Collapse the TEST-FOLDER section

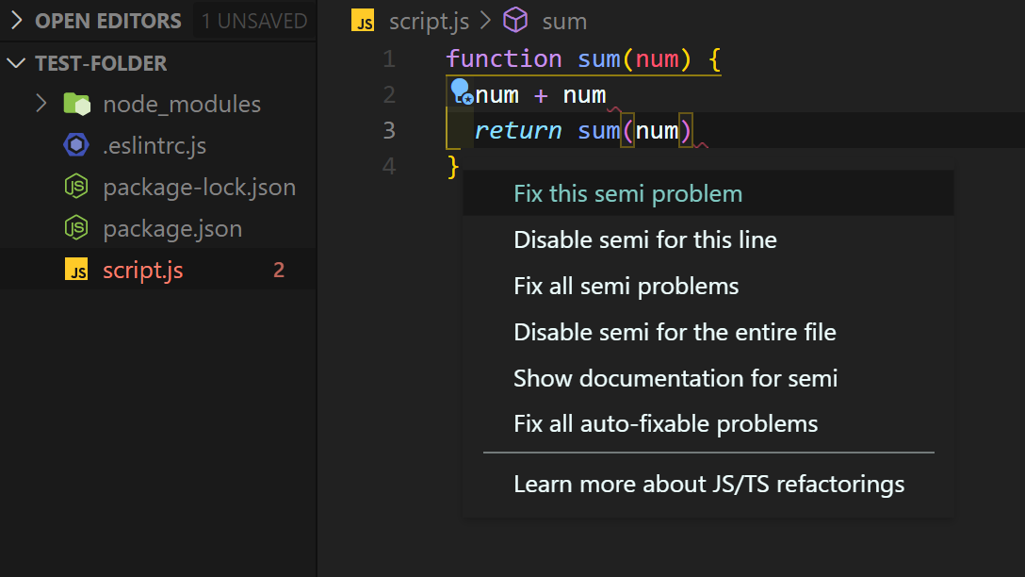pos(17,63)
